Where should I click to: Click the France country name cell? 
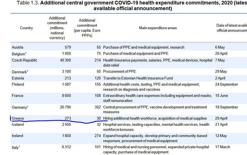(x=17, y=96)
